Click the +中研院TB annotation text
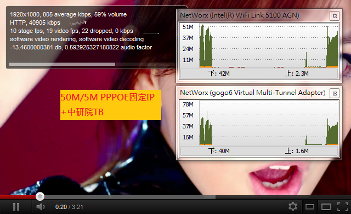The height and width of the screenshot is (214, 351). 82,112
